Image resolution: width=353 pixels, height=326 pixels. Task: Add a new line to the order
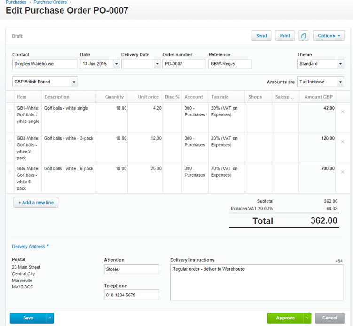tap(36, 203)
